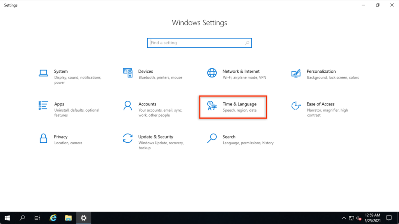Open the Search magnifier category icon
Viewport: 399px width, 224px height.
[212, 138]
